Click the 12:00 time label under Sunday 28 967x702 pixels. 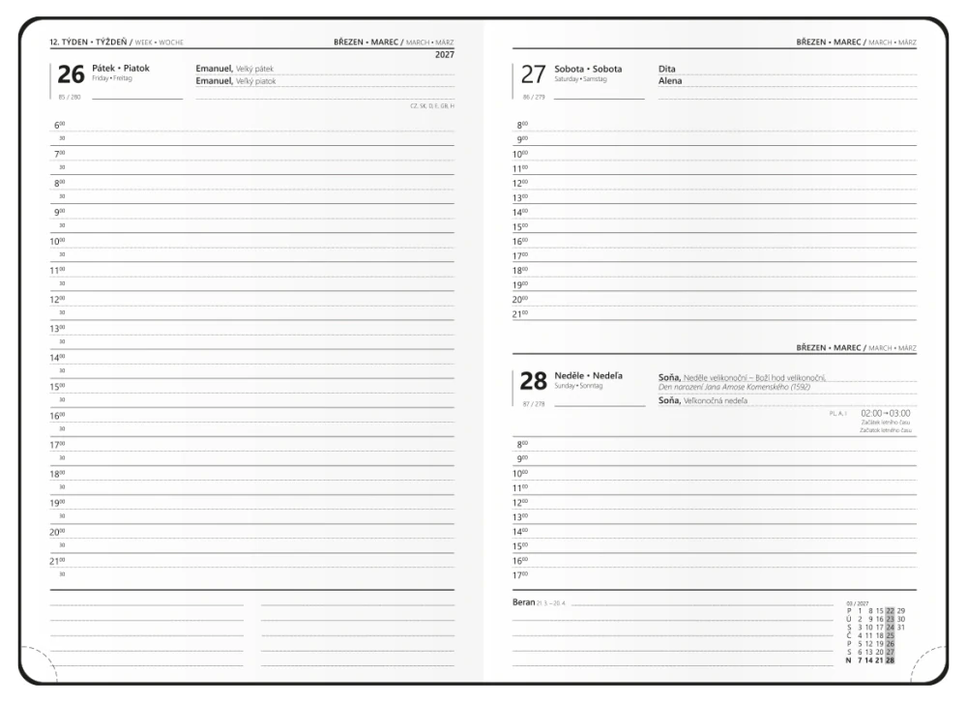520,503
